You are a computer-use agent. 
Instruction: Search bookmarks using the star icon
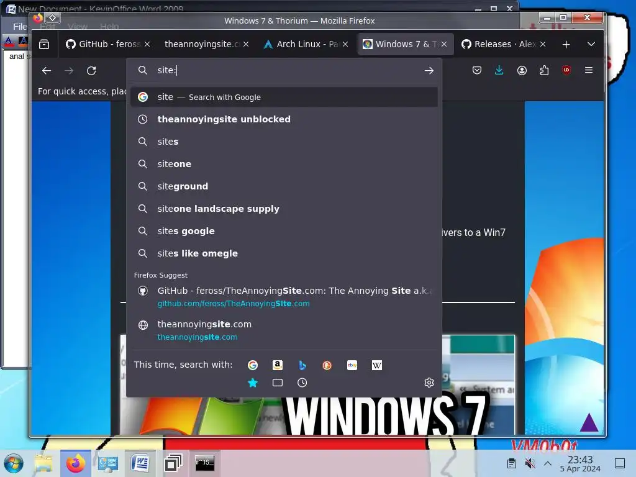pos(253,383)
